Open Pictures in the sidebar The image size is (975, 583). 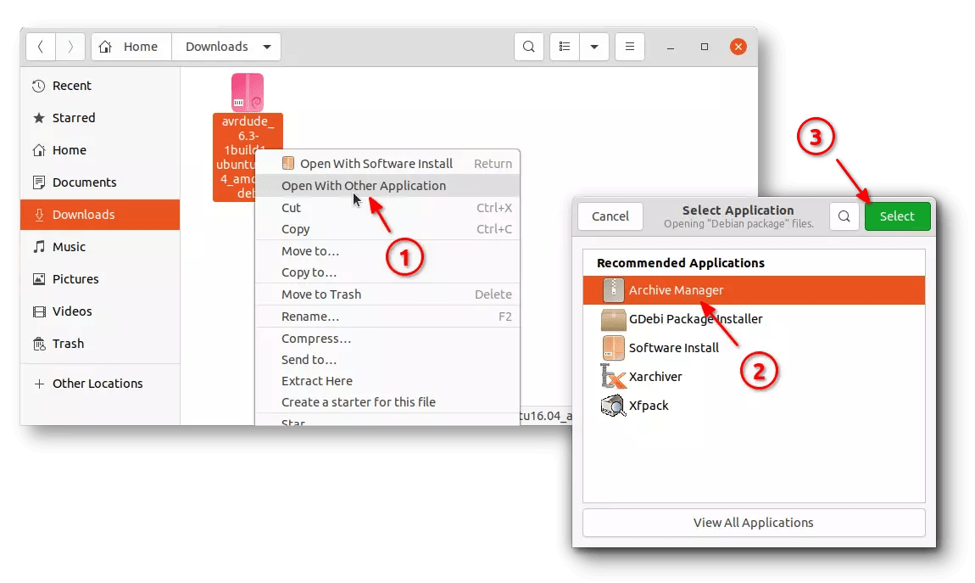pyautogui.click(x=99, y=279)
